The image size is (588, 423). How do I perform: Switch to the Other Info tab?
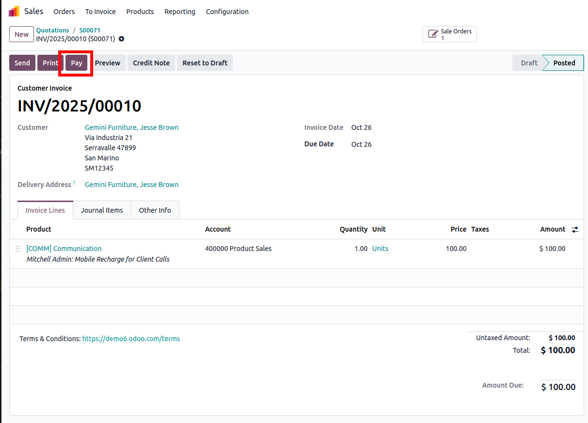pos(155,210)
